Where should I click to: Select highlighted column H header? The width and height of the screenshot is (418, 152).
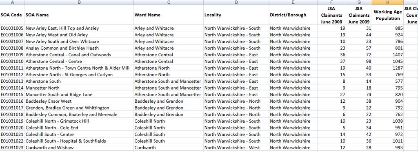pyautogui.click(x=388, y=2)
